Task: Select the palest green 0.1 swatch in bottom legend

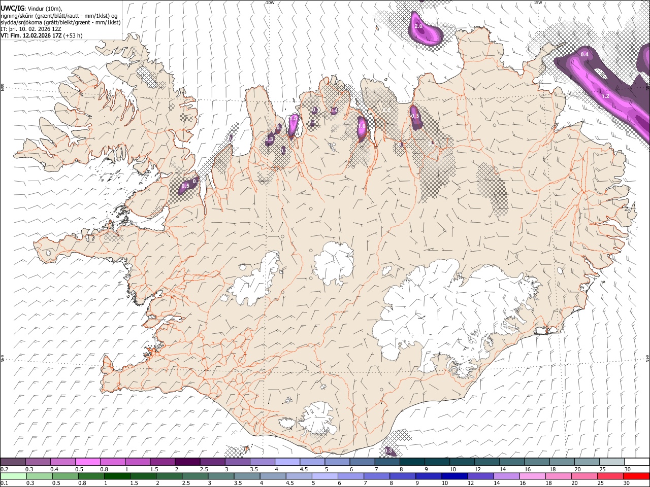Action: pos(13,476)
